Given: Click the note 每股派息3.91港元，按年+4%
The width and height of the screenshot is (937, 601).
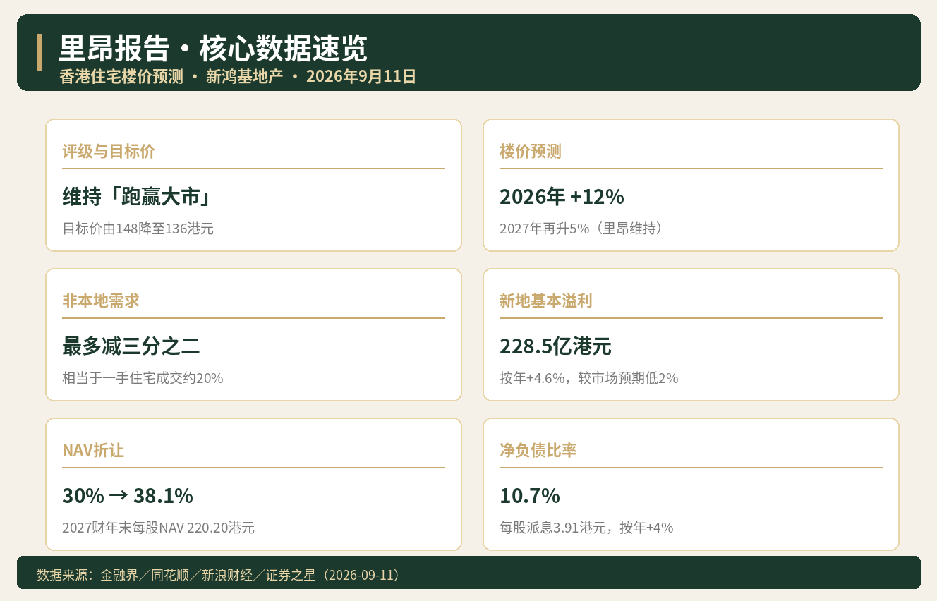Looking at the screenshot, I should (x=586, y=528).
